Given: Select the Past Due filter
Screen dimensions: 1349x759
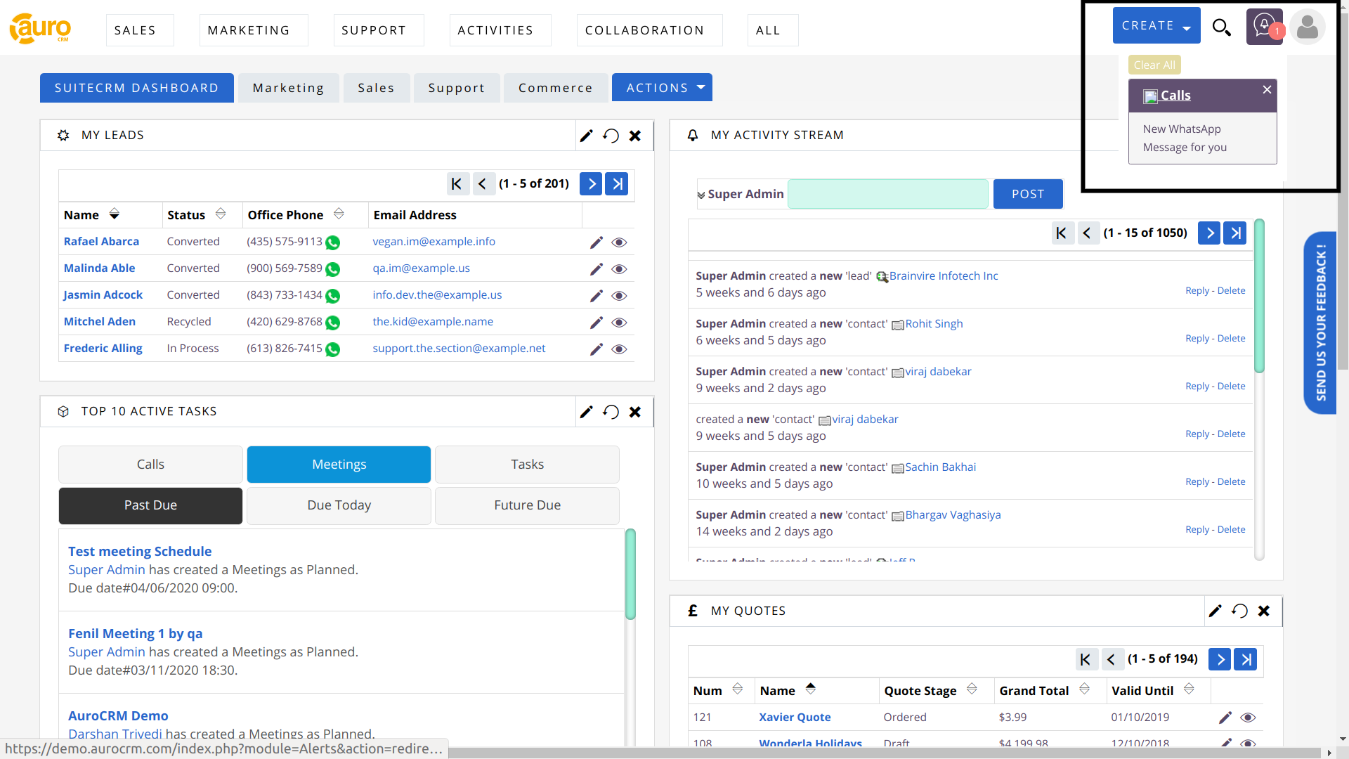Looking at the screenshot, I should [150, 506].
